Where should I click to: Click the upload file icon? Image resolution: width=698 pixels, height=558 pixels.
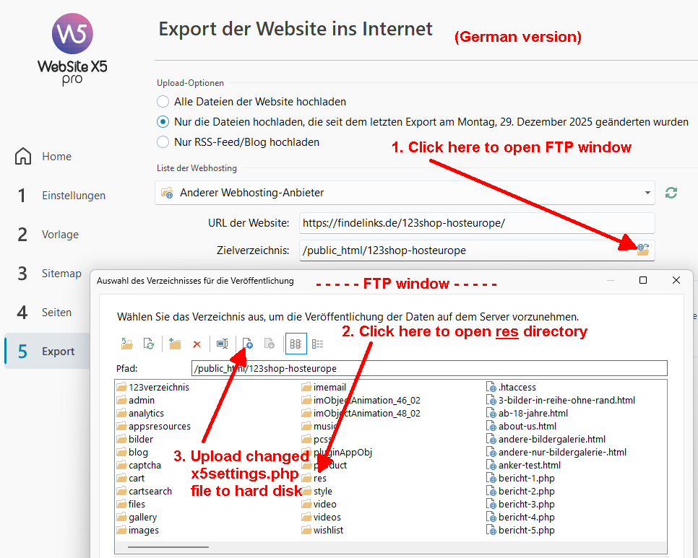coord(248,344)
